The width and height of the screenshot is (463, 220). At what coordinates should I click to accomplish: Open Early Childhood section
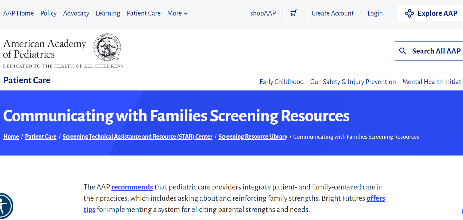pyautogui.click(x=281, y=82)
